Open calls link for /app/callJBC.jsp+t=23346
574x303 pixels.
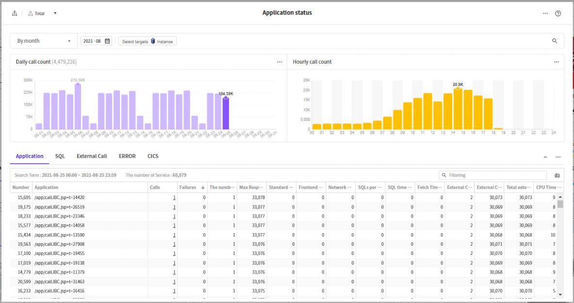pos(174,216)
